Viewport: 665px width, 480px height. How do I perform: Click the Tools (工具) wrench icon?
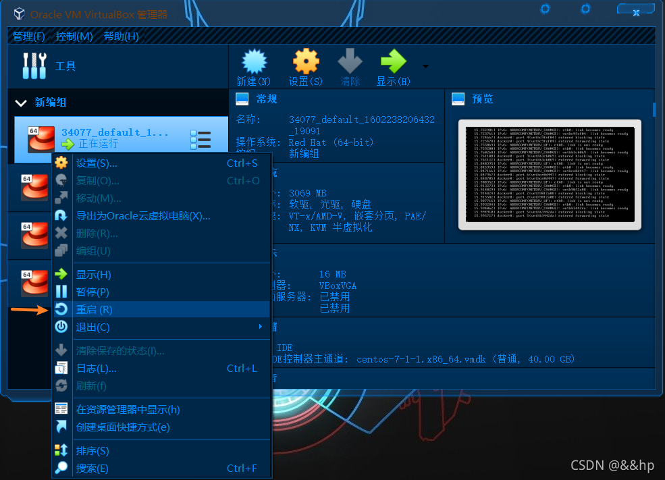(34, 65)
